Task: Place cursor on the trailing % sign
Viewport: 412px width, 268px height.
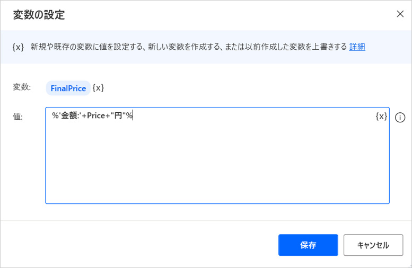Action: [x=129, y=116]
